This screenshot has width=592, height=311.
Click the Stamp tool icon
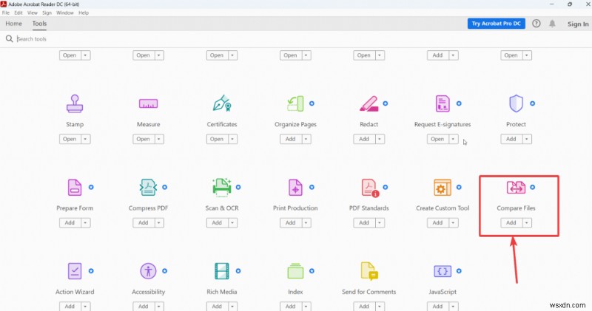(75, 103)
